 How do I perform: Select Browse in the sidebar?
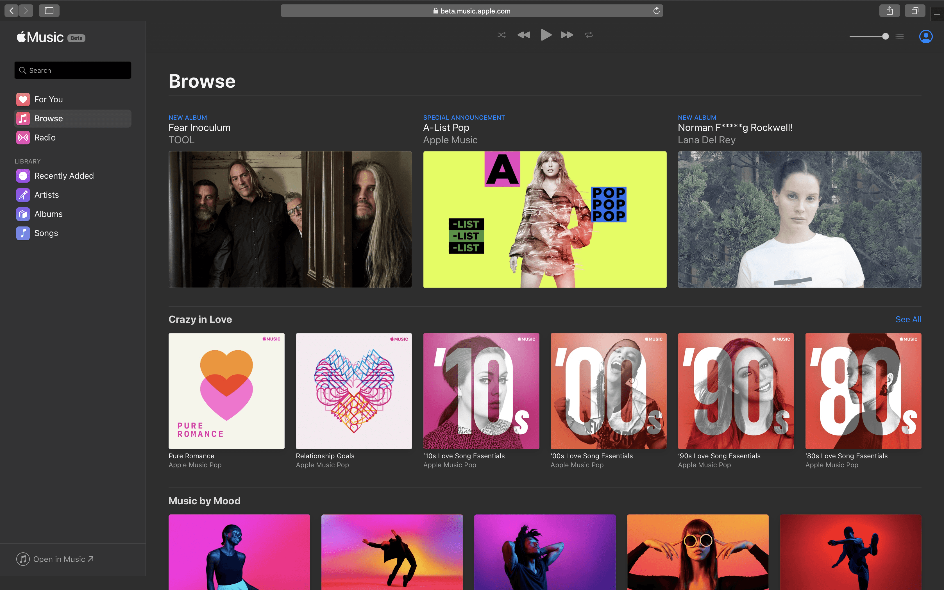[72, 119]
